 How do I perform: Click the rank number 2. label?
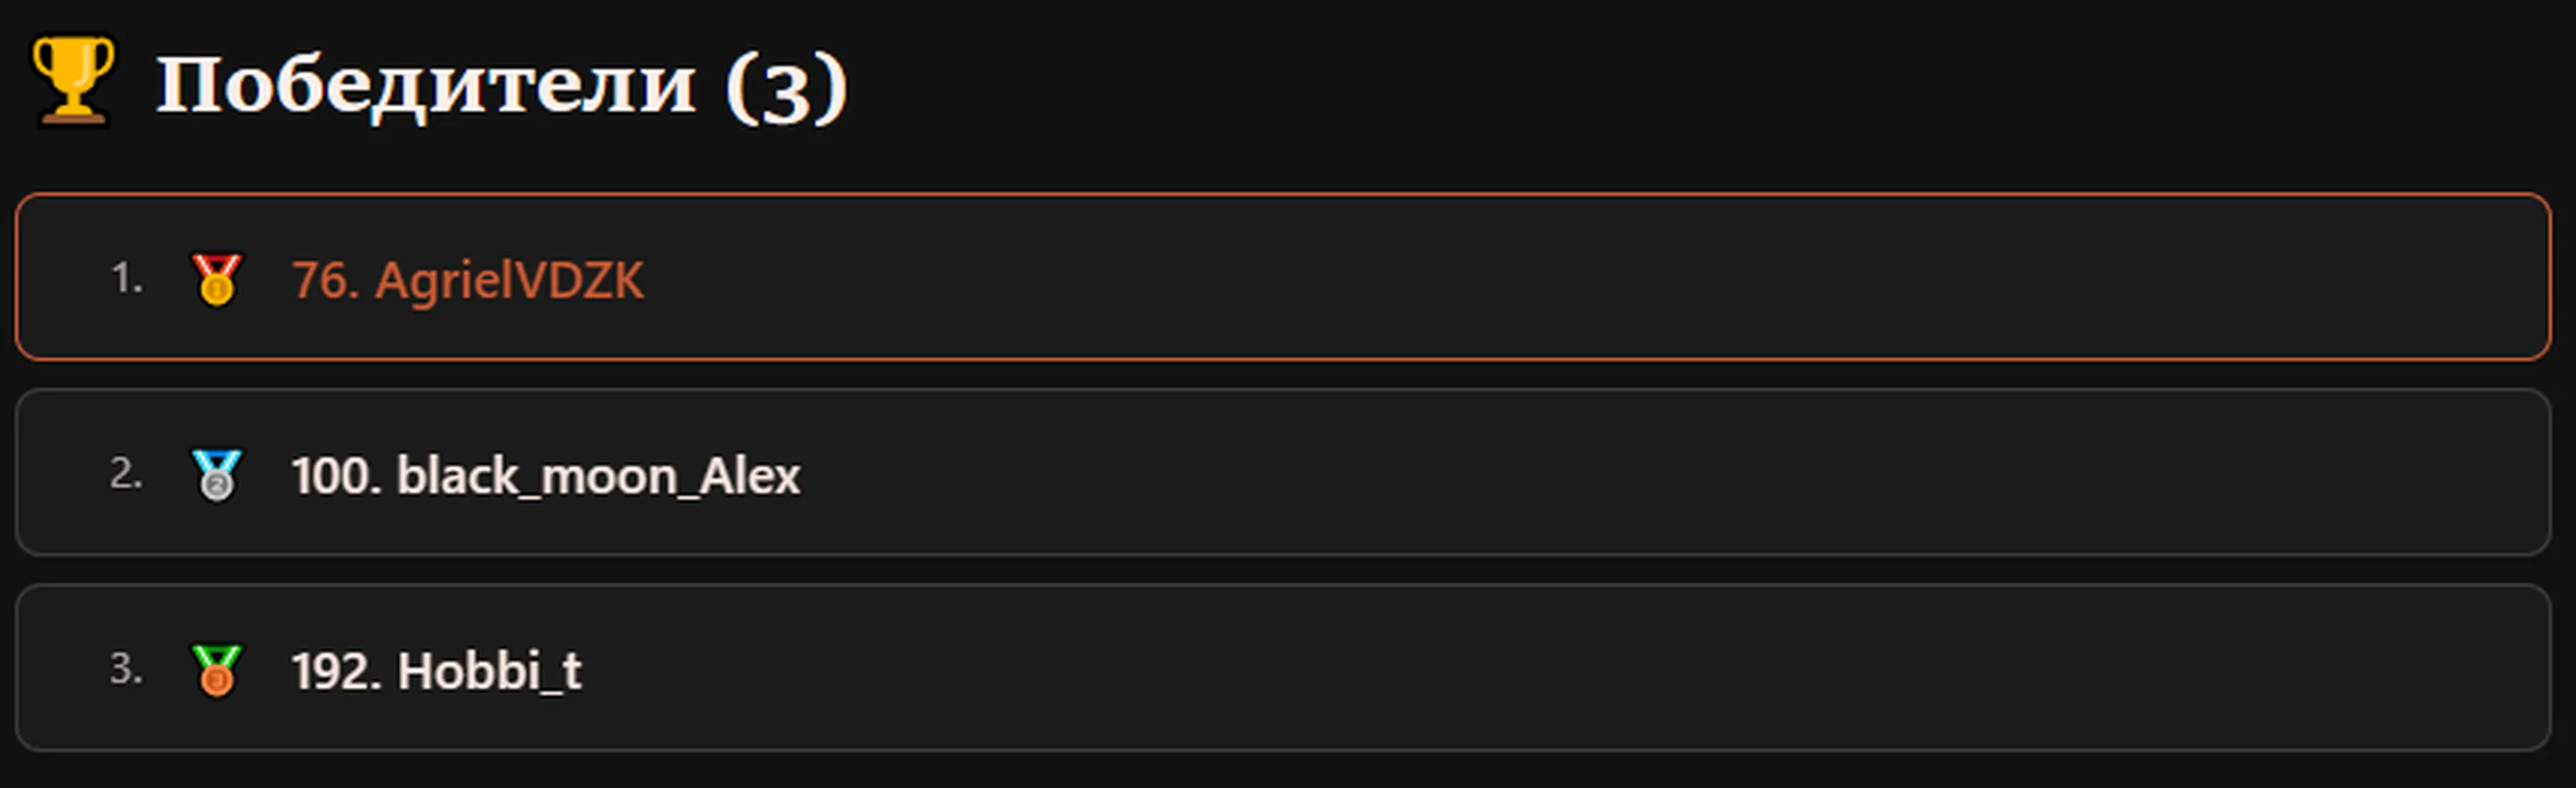click(126, 473)
